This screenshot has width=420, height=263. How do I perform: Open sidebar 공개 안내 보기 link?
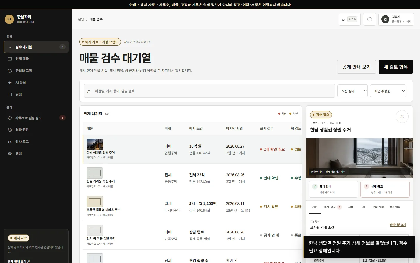pyautogui.click(x=19, y=261)
